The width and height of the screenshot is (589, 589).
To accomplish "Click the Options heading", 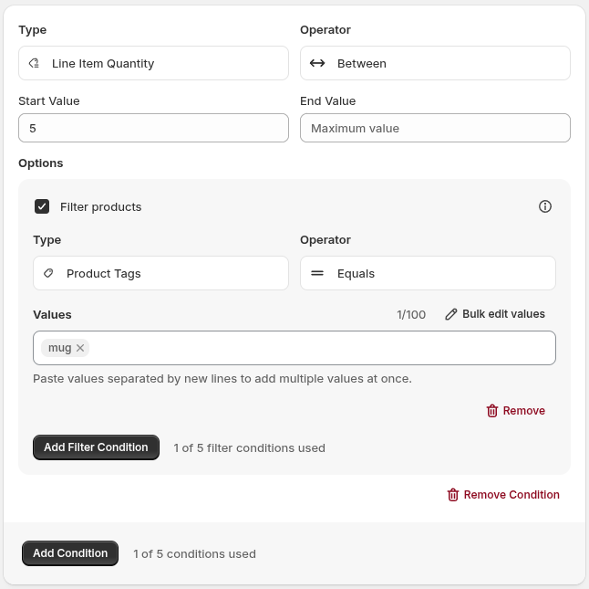I will coord(40,163).
